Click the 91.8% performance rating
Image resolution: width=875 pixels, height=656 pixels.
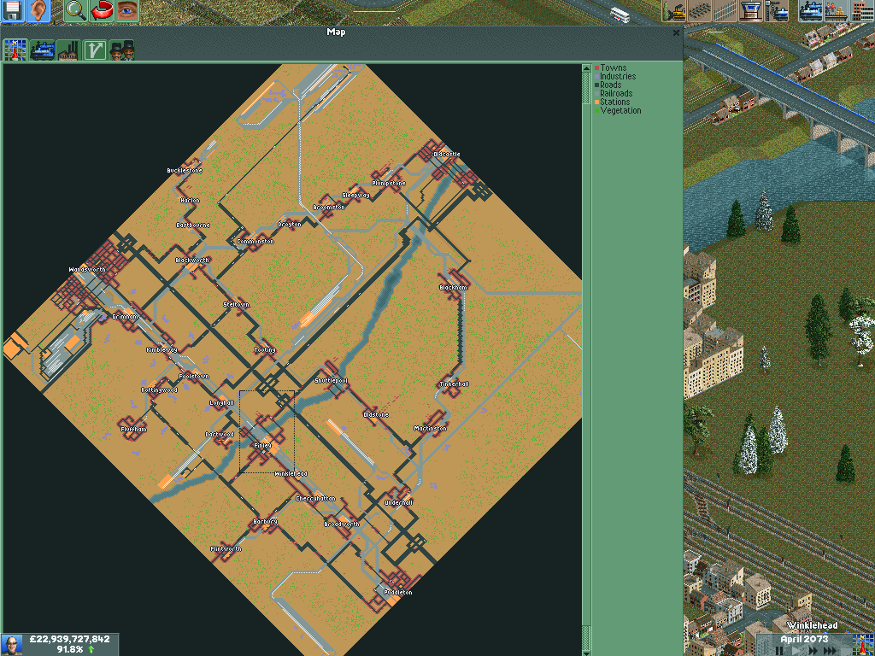(x=69, y=649)
